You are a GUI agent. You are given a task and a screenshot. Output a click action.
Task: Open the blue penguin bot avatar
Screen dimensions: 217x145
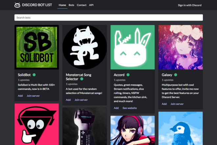[x=181, y=128]
